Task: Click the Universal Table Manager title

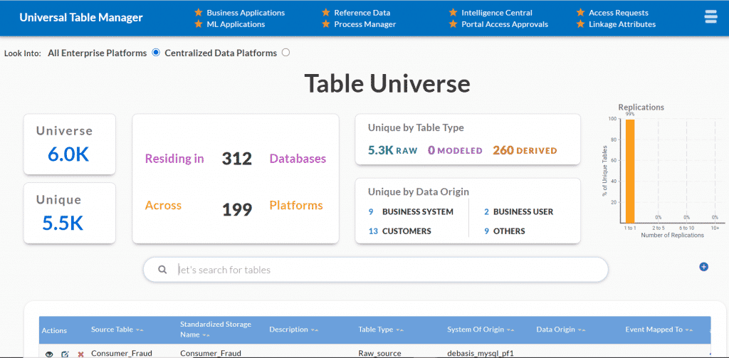Action: tap(81, 18)
